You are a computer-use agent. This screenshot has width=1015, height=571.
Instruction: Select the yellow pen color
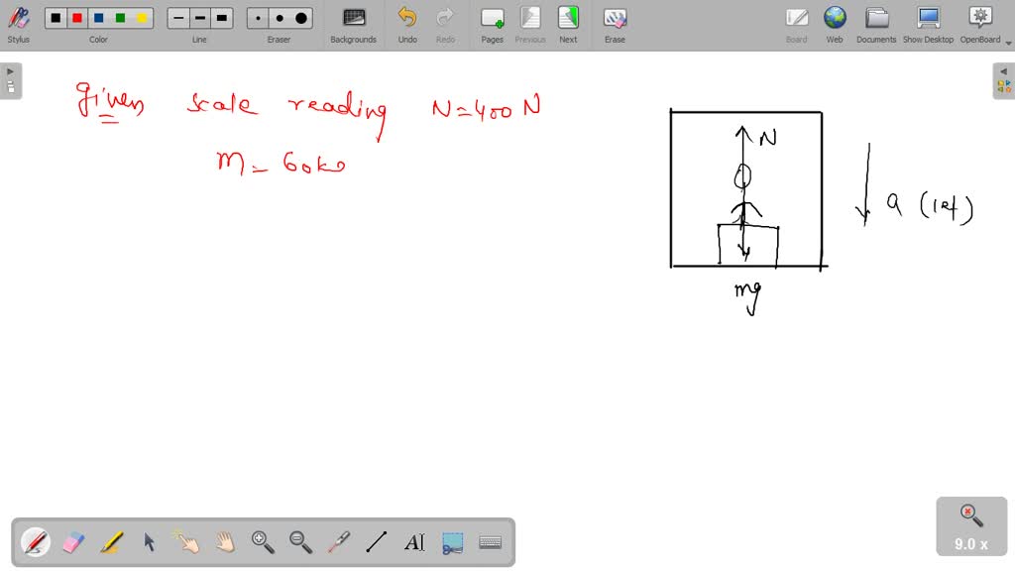click(x=142, y=18)
